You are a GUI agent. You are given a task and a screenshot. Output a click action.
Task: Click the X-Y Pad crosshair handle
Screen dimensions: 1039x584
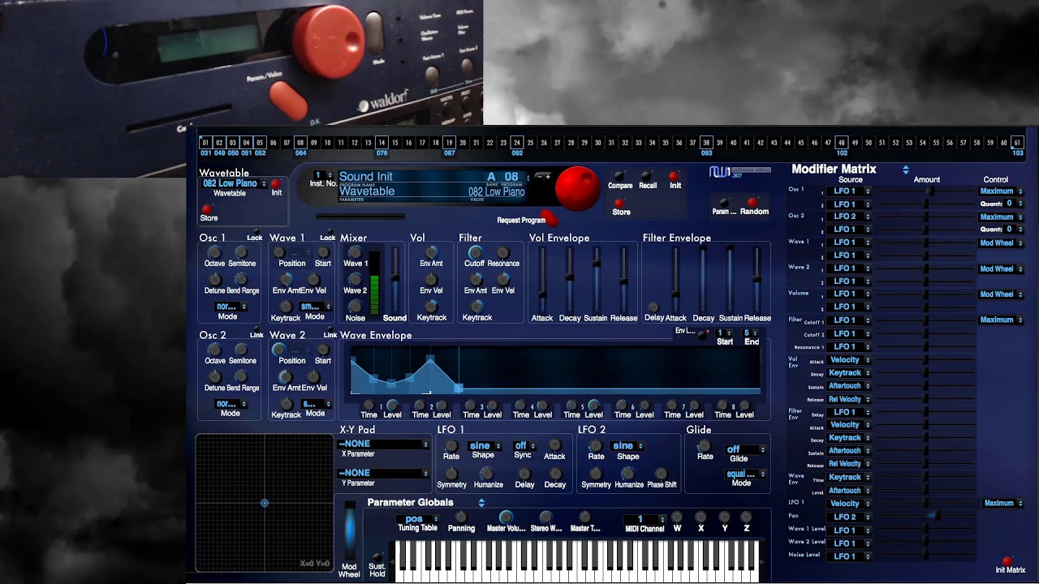pyautogui.click(x=265, y=503)
